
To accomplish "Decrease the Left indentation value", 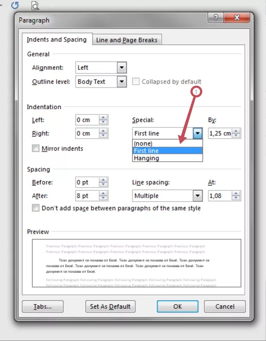I will click(103, 122).
